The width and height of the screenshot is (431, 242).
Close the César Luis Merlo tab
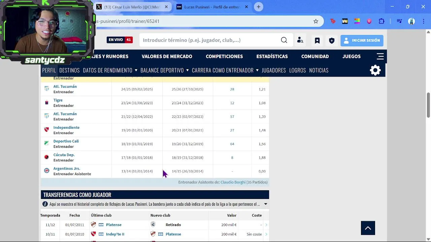pos(166,7)
